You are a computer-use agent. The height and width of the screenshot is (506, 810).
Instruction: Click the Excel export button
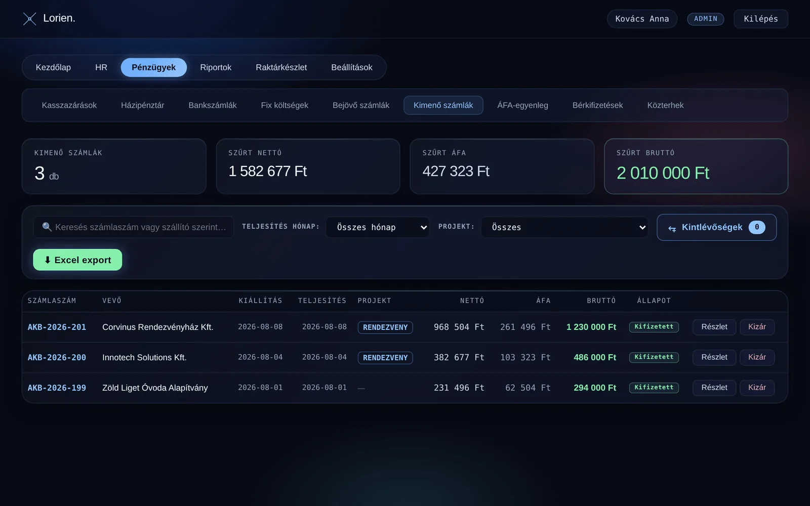(x=77, y=260)
